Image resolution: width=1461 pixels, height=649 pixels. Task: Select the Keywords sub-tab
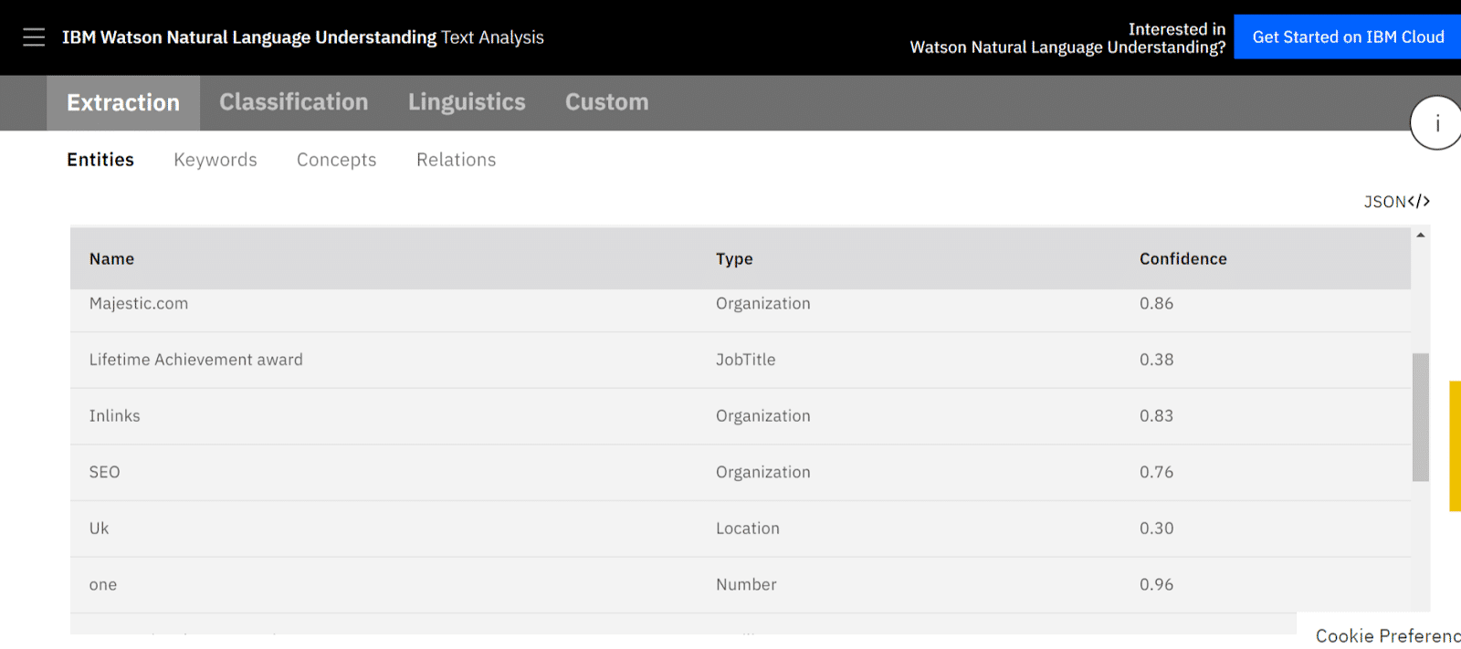[x=215, y=160]
